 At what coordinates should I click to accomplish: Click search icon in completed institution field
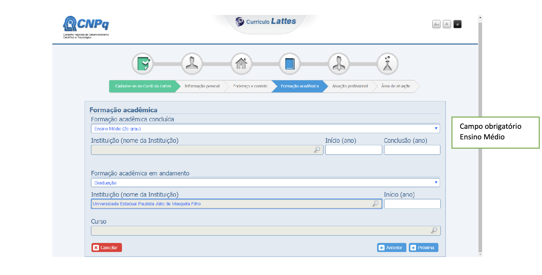(317, 150)
